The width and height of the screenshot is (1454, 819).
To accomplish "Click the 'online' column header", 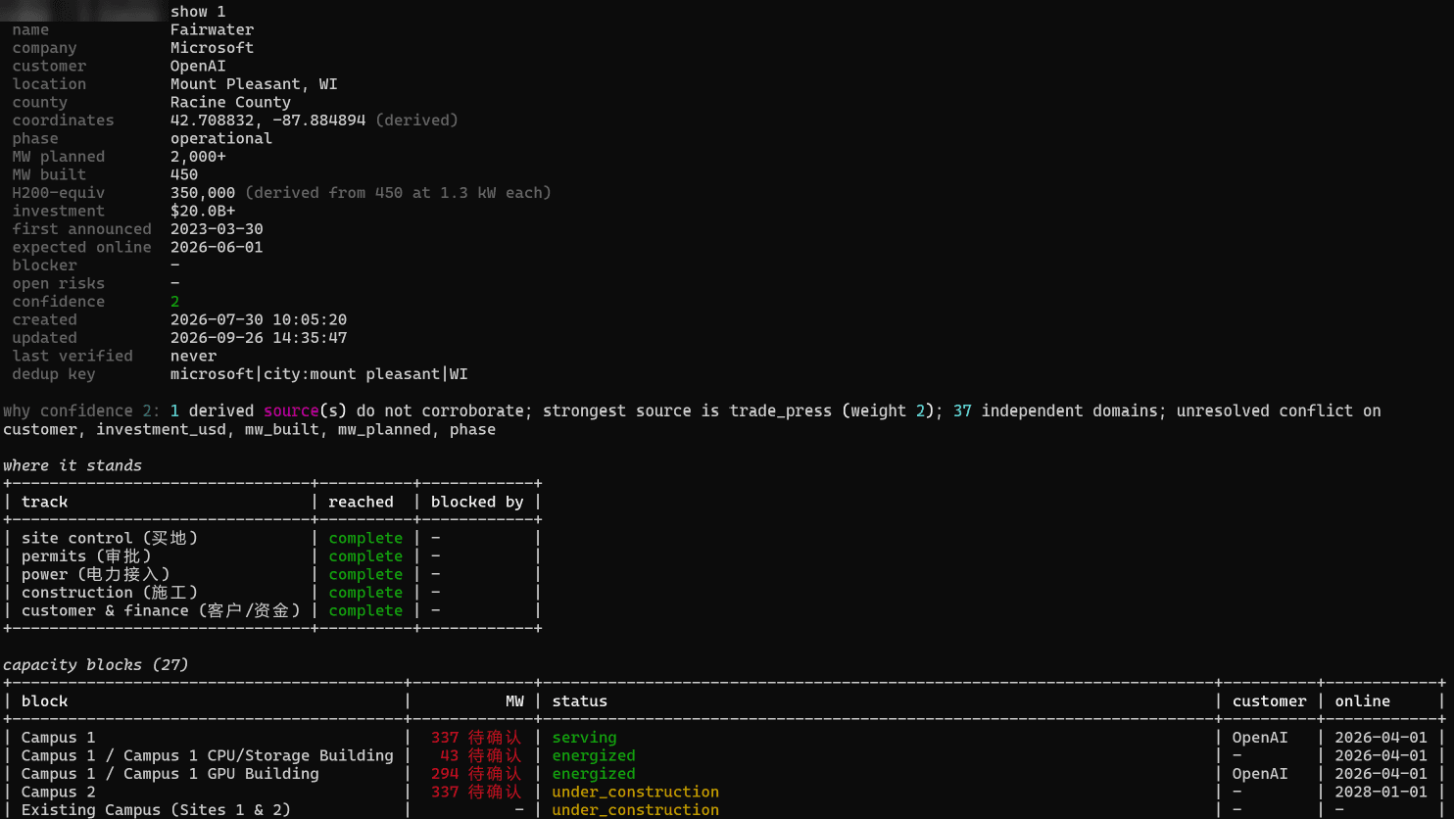I will coord(1362,701).
